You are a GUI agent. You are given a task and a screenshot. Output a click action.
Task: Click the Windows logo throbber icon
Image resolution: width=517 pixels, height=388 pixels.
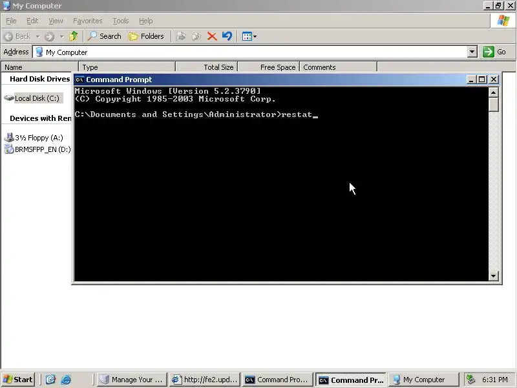point(503,21)
